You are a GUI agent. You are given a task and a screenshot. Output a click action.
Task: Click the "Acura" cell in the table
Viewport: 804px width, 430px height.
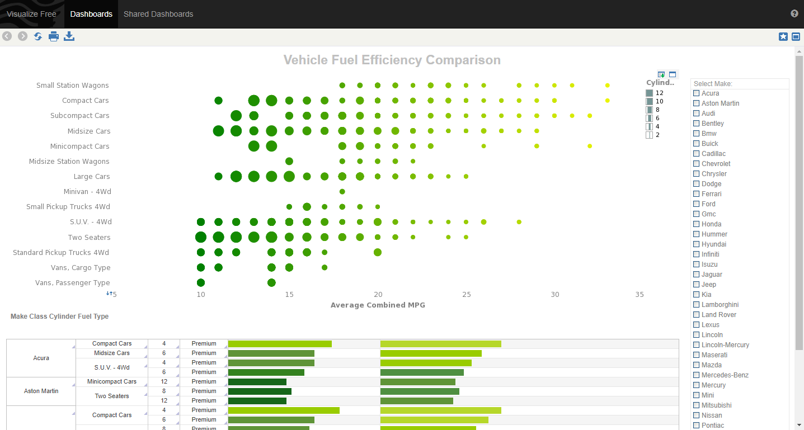[x=41, y=358]
